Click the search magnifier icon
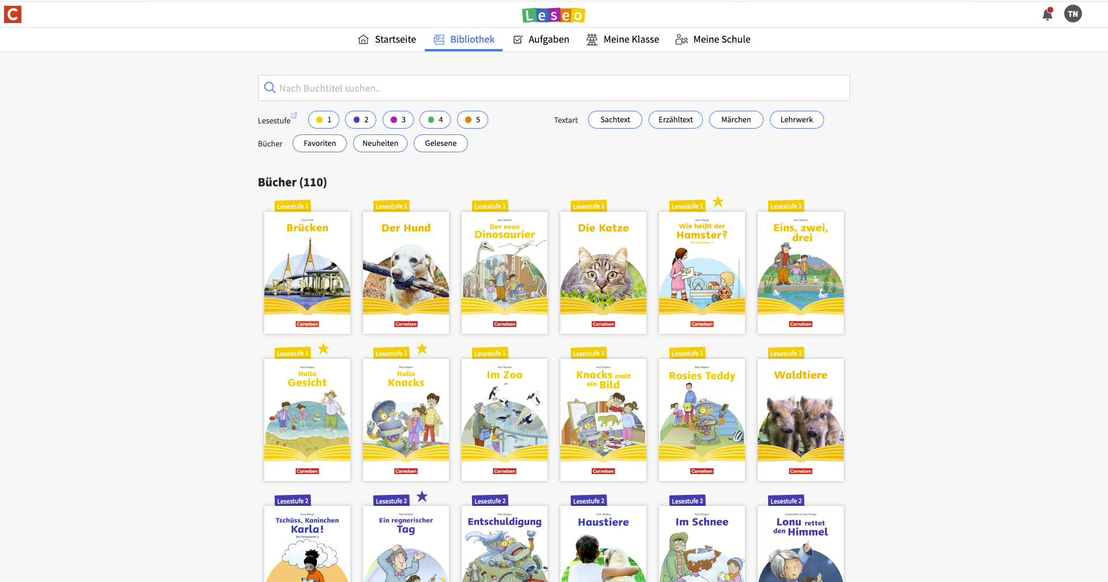 pos(269,88)
